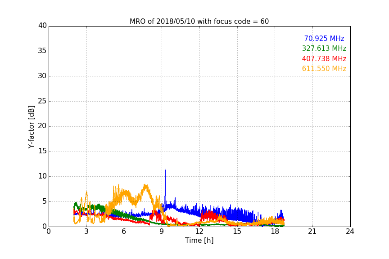Select the orange 611.550 MHz legend label

coord(324,68)
